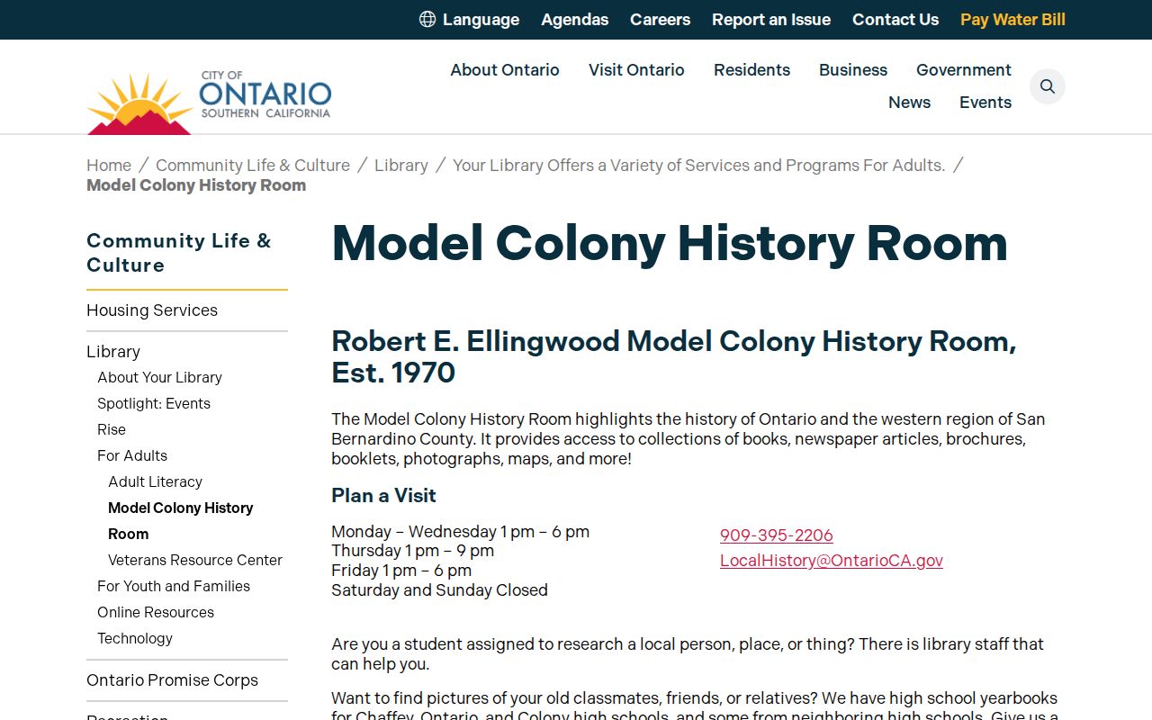Click Thursday 1 pm – 9 pm hours
The width and height of the screenshot is (1152, 720).
(x=412, y=551)
